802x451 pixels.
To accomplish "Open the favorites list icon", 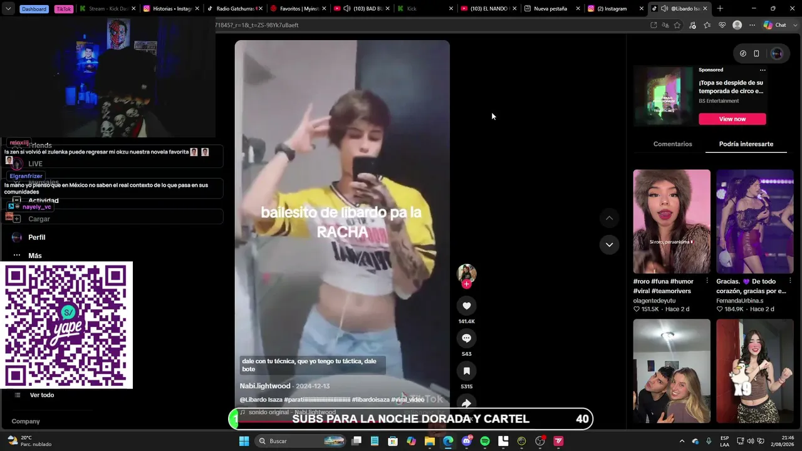I will tap(707, 25).
